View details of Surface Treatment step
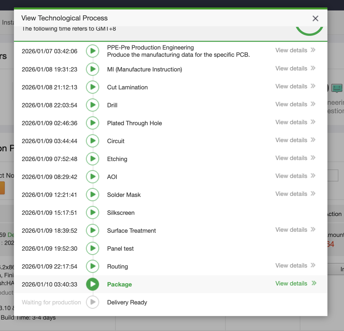 pos(291,230)
